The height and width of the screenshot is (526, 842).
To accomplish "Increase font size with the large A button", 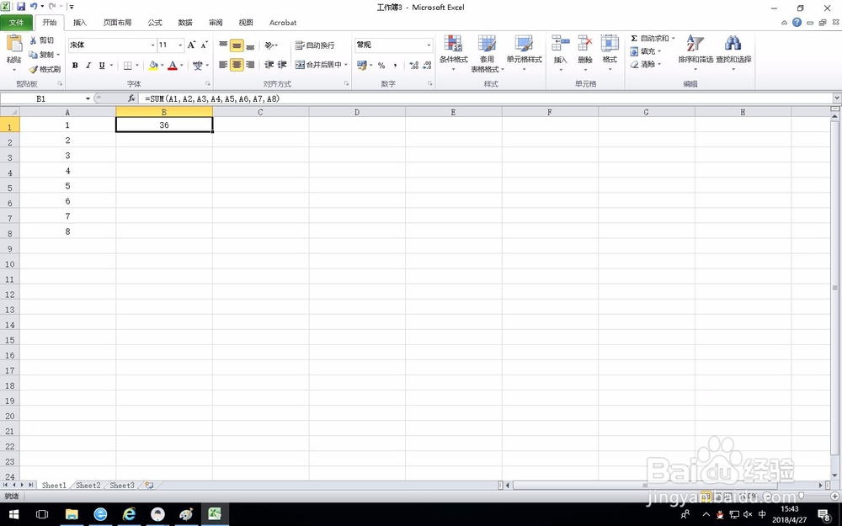I will tap(192, 45).
